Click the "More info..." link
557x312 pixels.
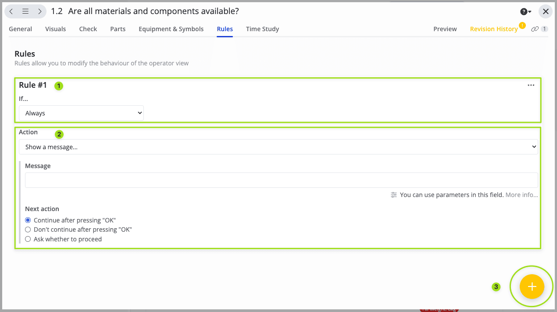pos(521,195)
